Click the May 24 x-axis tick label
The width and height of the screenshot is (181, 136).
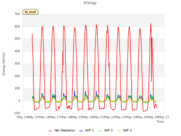click(x=131, y=117)
